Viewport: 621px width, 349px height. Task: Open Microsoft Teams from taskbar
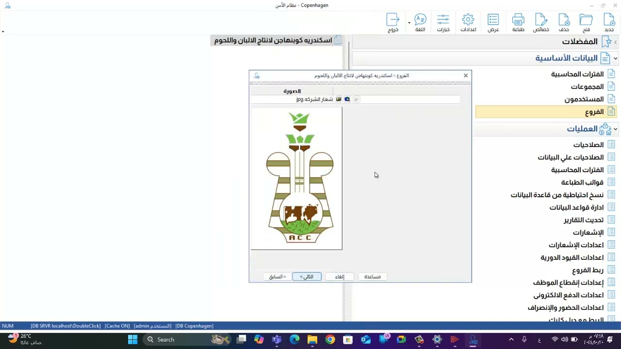(x=277, y=340)
